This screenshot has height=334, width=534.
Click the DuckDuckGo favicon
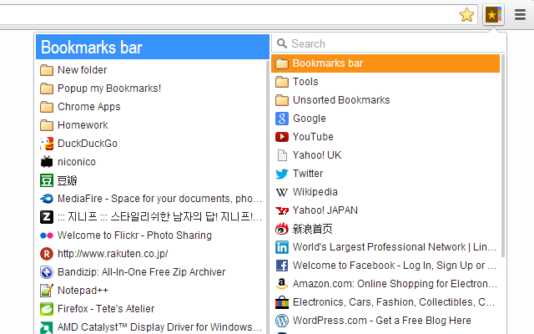(x=47, y=144)
